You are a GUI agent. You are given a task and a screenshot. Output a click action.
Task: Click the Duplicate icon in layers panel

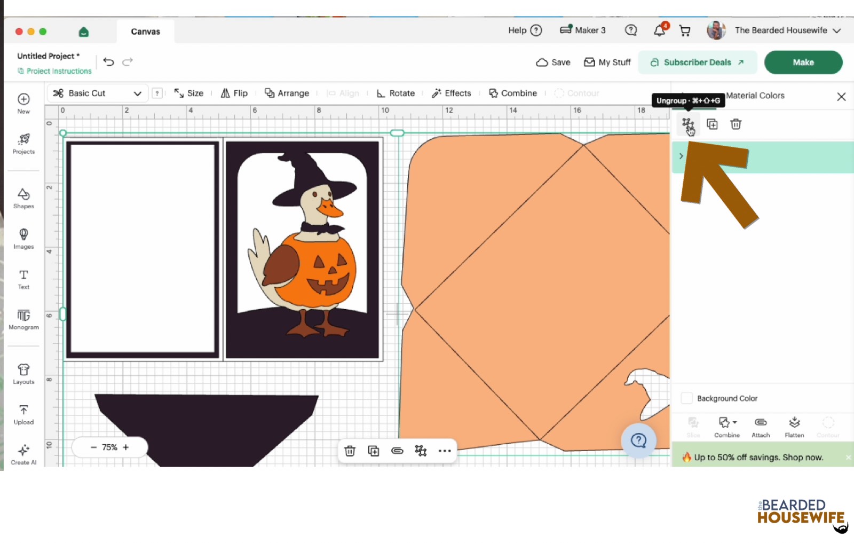click(712, 124)
